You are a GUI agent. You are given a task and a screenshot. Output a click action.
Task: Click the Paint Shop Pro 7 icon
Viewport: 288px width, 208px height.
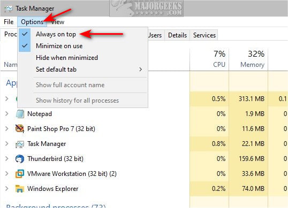pos(20,129)
